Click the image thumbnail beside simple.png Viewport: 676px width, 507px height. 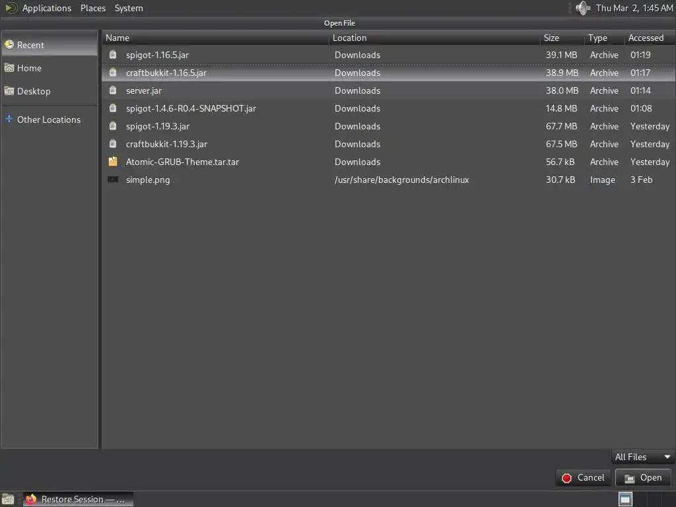[113, 180]
